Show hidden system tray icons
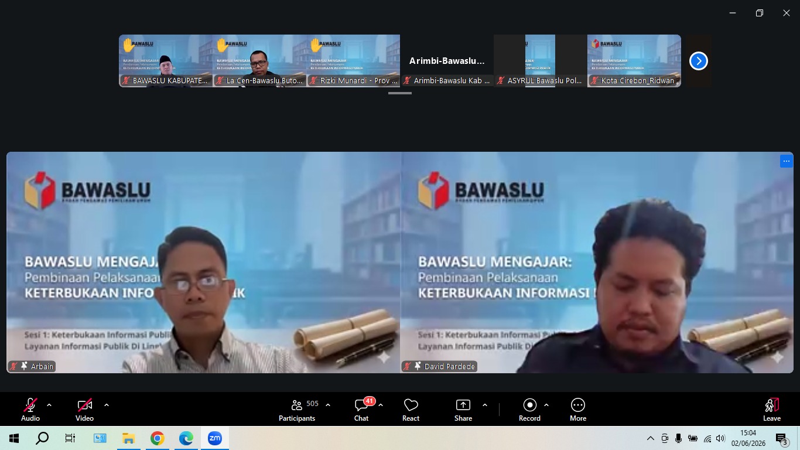Viewport: 800px width, 450px height. point(650,438)
